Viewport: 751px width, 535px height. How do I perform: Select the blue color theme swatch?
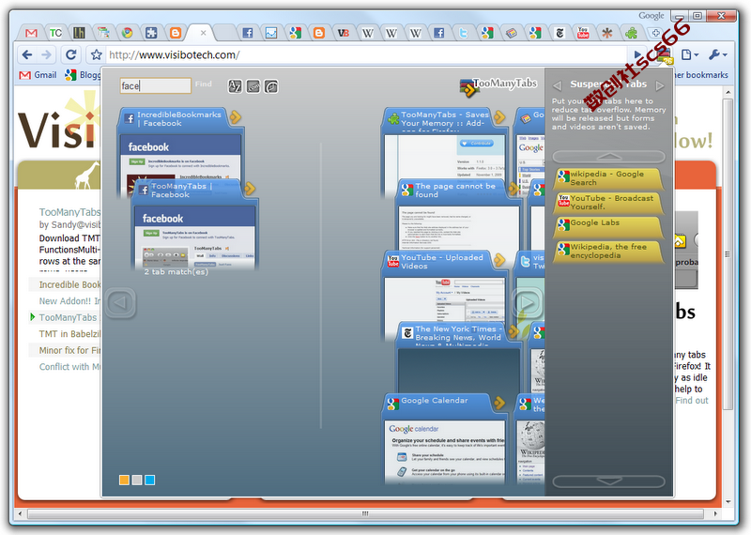(x=150, y=480)
